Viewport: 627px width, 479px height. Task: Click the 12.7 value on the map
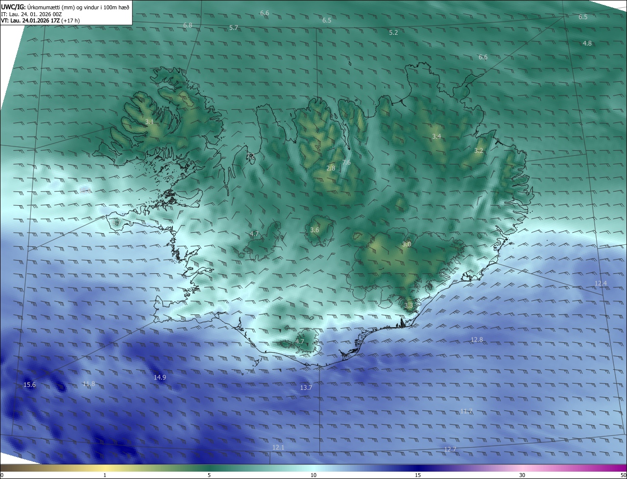[x=450, y=450]
